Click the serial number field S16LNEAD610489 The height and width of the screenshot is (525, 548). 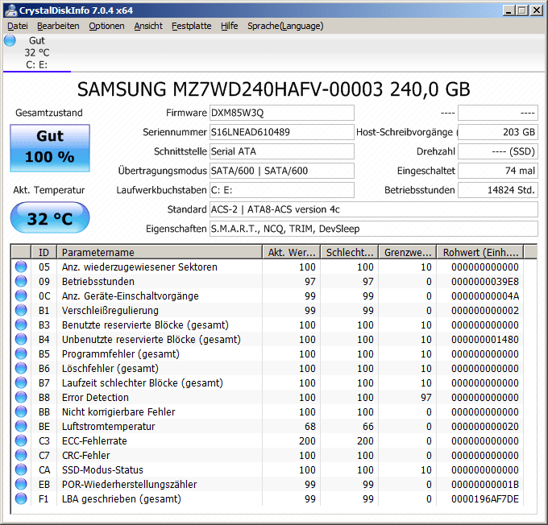pos(282,132)
